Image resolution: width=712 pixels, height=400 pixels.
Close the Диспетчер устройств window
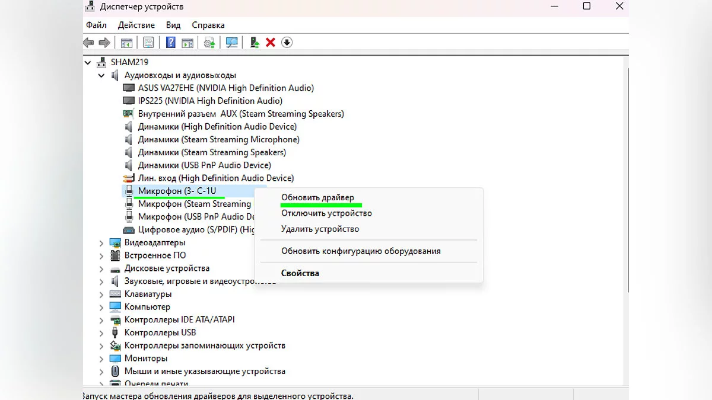[619, 7]
